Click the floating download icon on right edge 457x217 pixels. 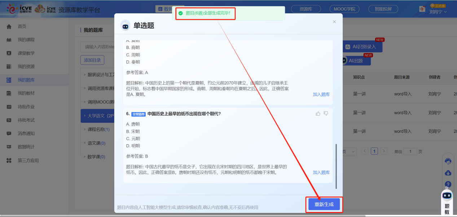point(448,173)
